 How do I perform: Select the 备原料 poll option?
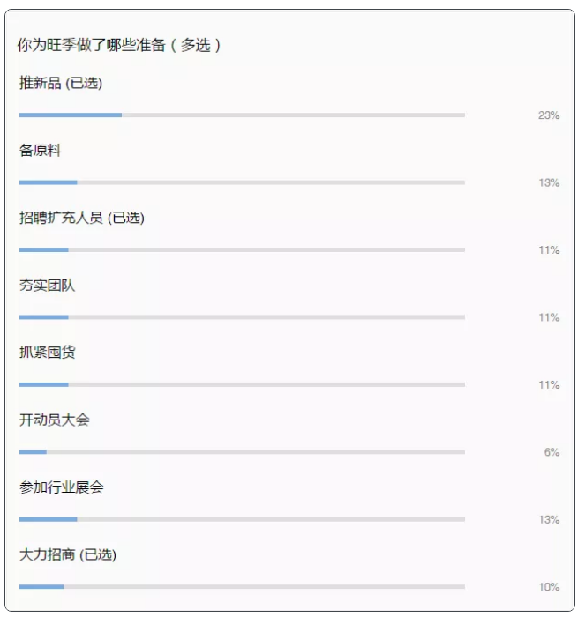point(41,151)
